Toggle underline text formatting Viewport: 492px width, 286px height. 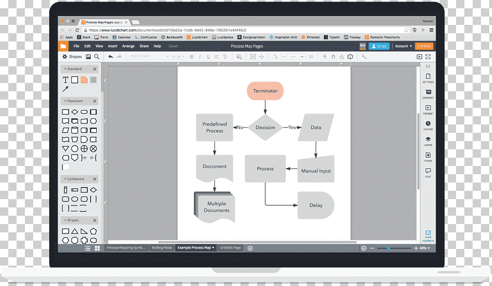pyautogui.click(x=208, y=57)
